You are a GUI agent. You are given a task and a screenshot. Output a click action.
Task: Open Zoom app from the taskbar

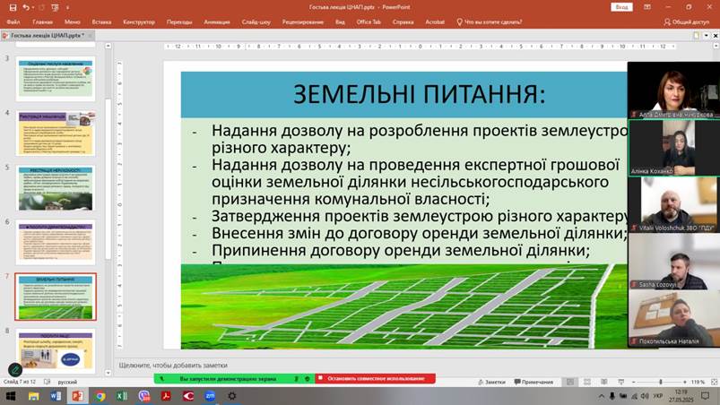[x=210, y=395]
